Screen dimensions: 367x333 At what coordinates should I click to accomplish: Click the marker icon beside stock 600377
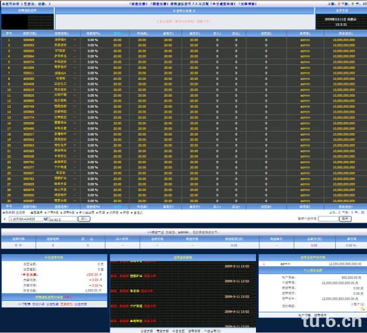[74, 168]
